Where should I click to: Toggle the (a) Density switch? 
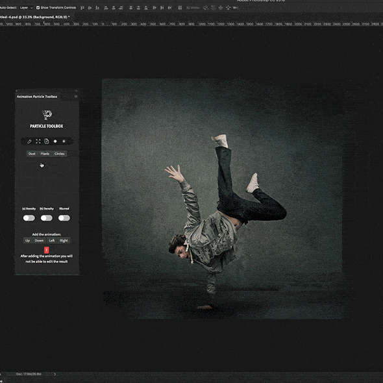29,218
